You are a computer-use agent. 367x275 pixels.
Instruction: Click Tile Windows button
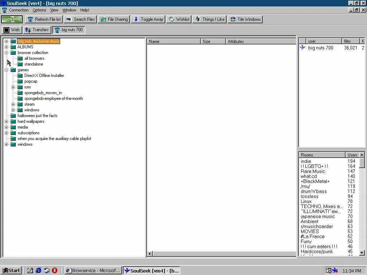click(245, 19)
